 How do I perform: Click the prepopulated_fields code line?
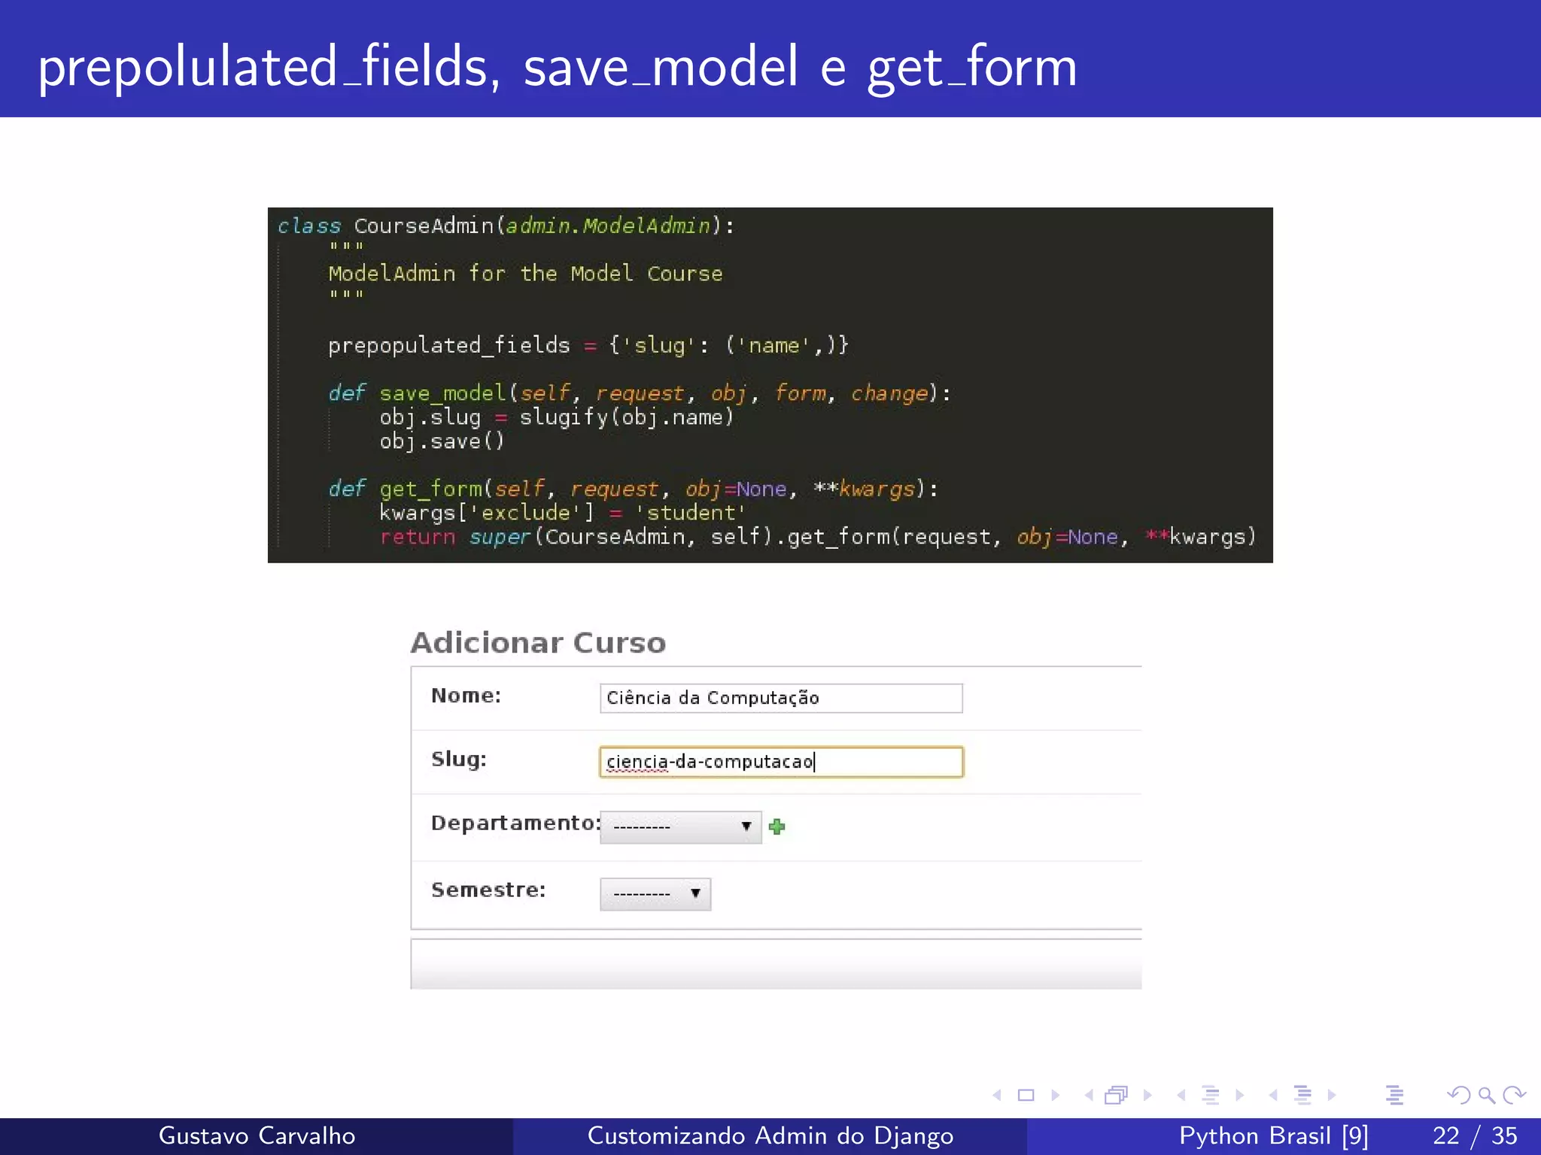pyautogui.click(x=588, y=345)
